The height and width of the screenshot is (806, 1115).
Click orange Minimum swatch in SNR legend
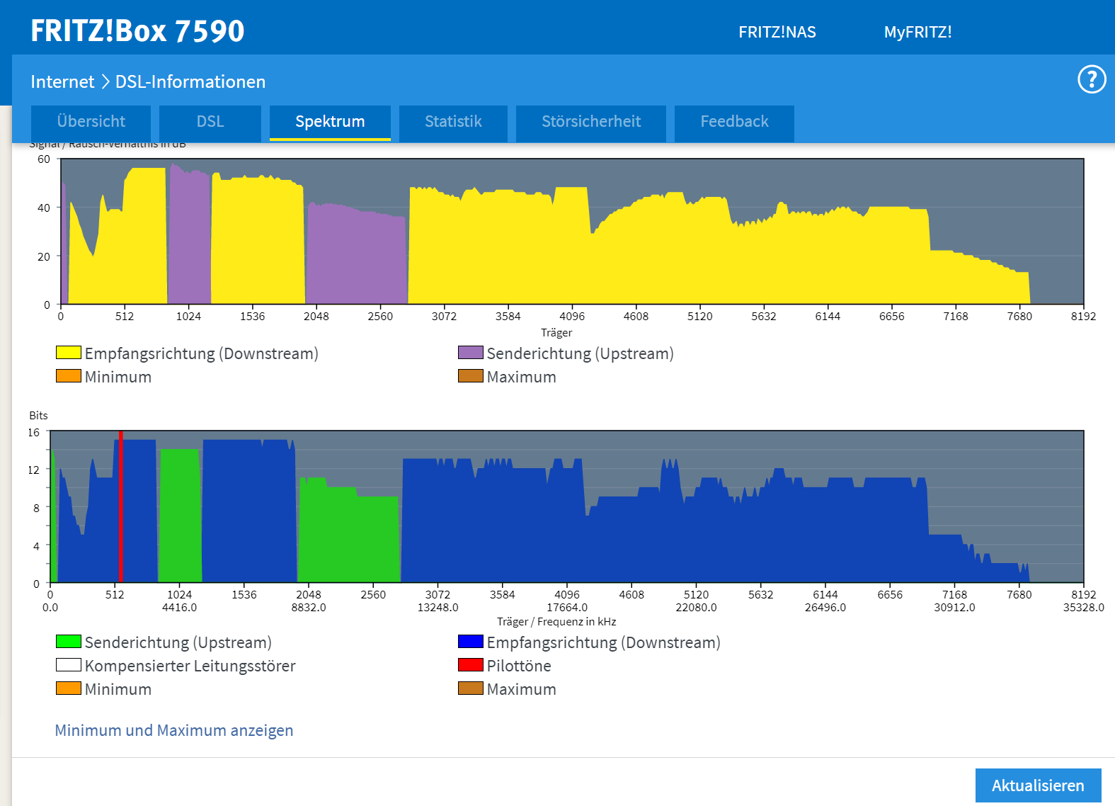pyautogui.click(x=69, y=376)
